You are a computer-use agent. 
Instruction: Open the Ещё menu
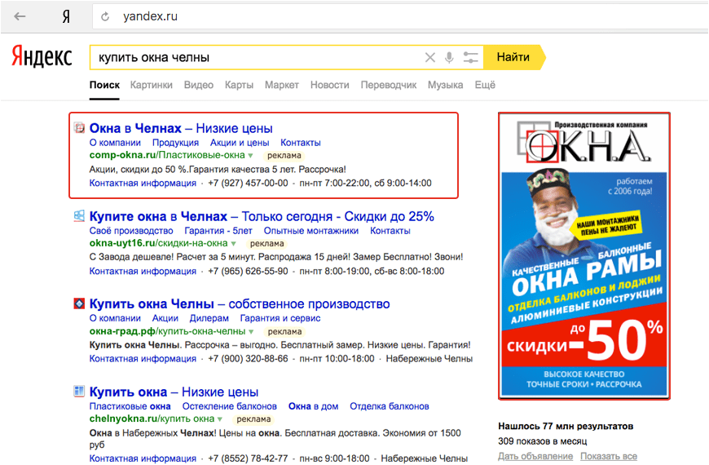point(485,85)
